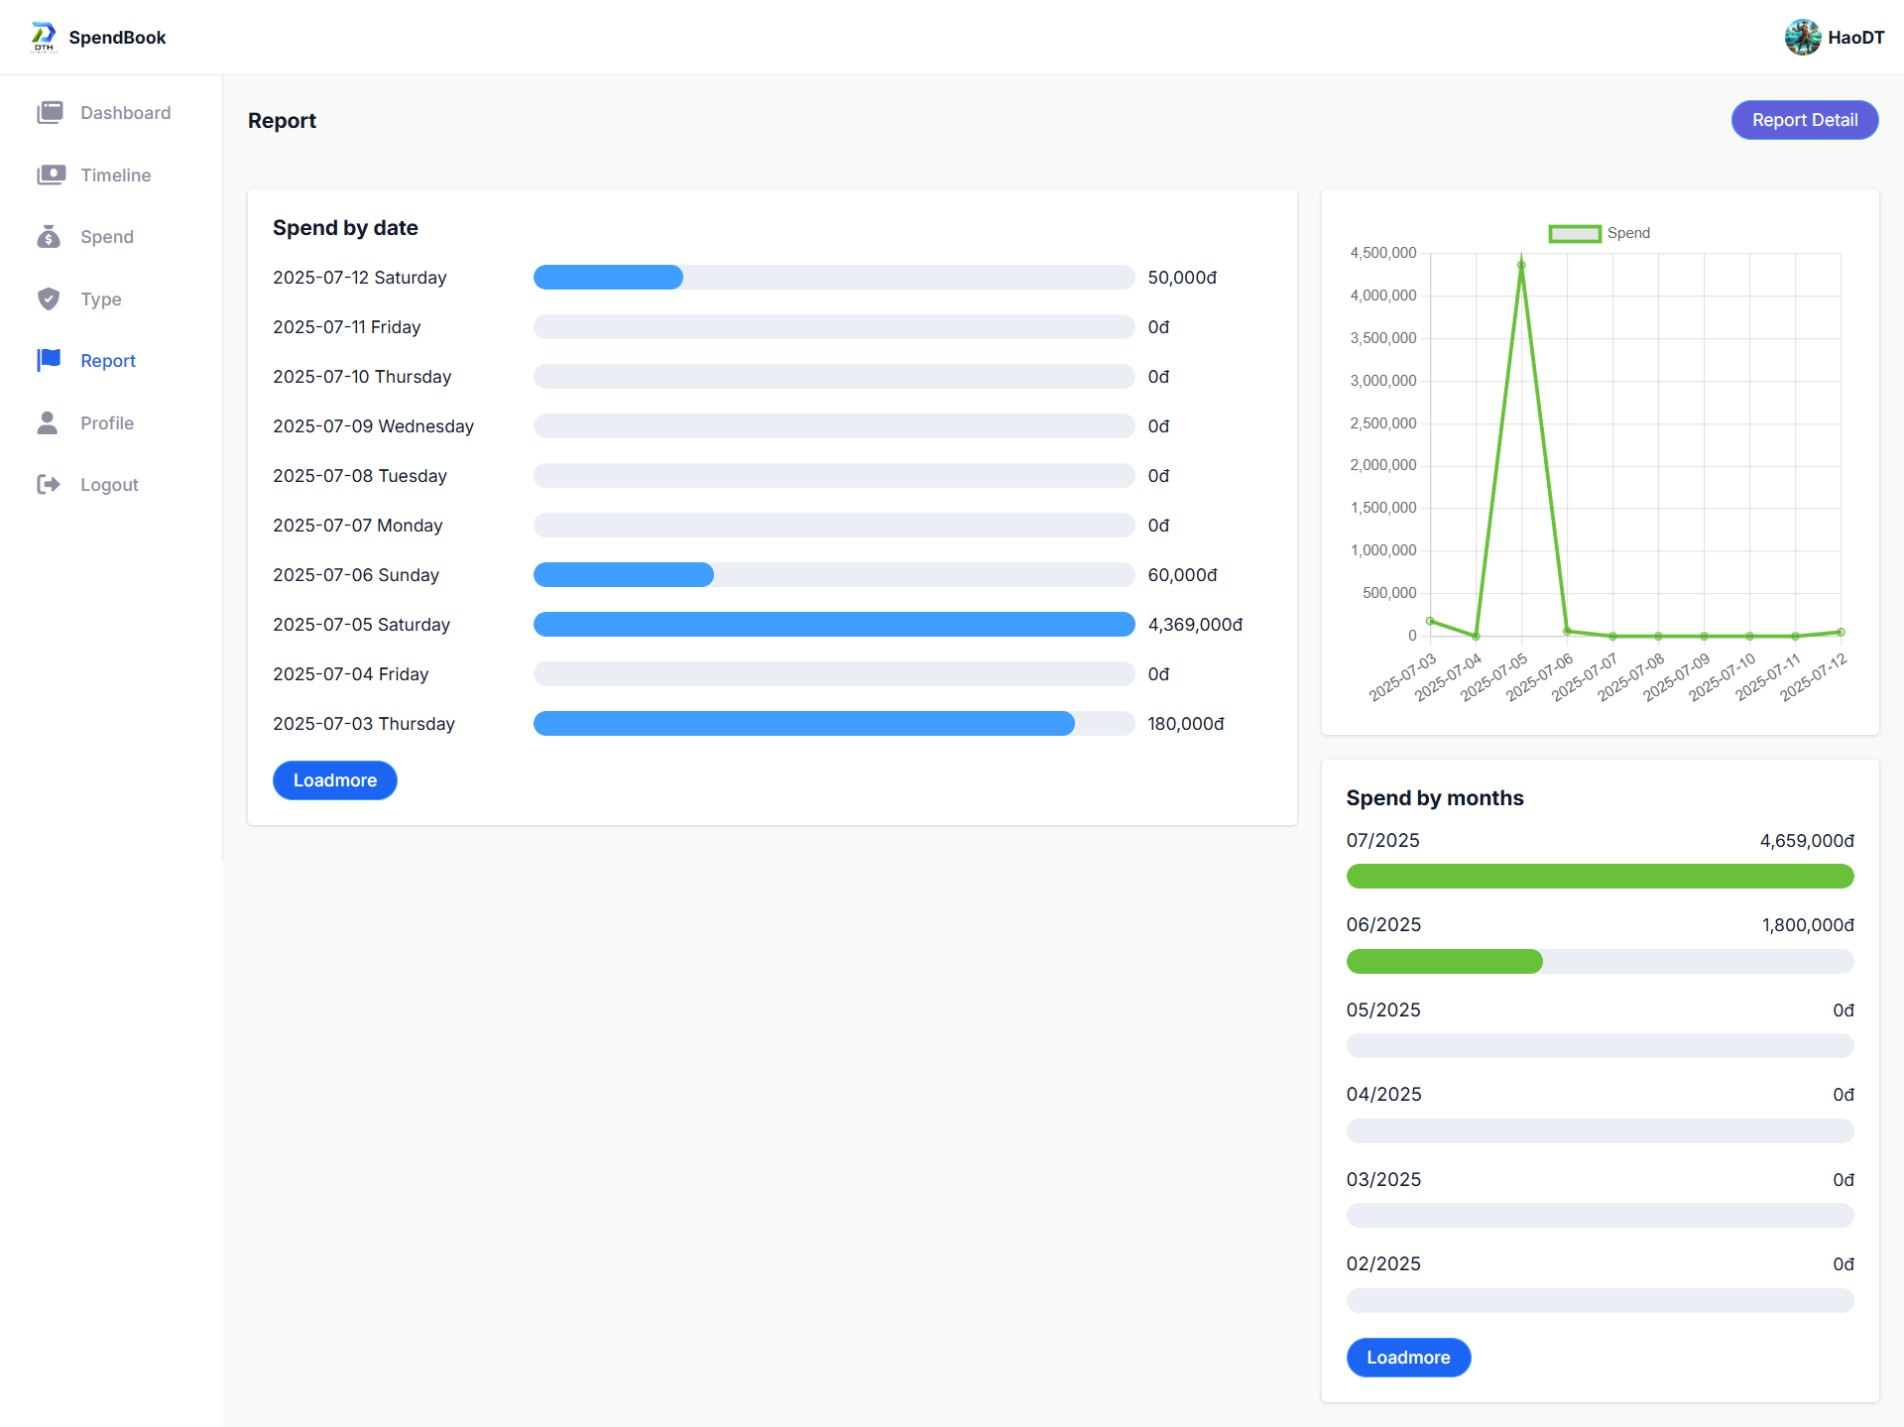The image size is (1904, 1427).
Task: Select the Type shield icon
Action: pos(49,298)
